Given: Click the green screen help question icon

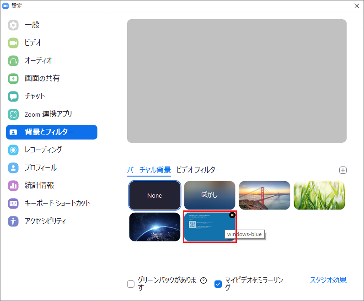Looking at the screenshot, I should pyautogui.click(x=203, y=280).
